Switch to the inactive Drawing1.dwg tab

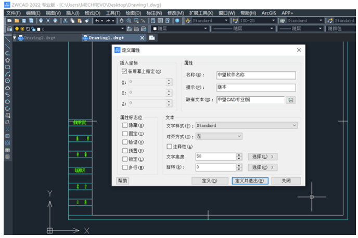click(39, 38)
